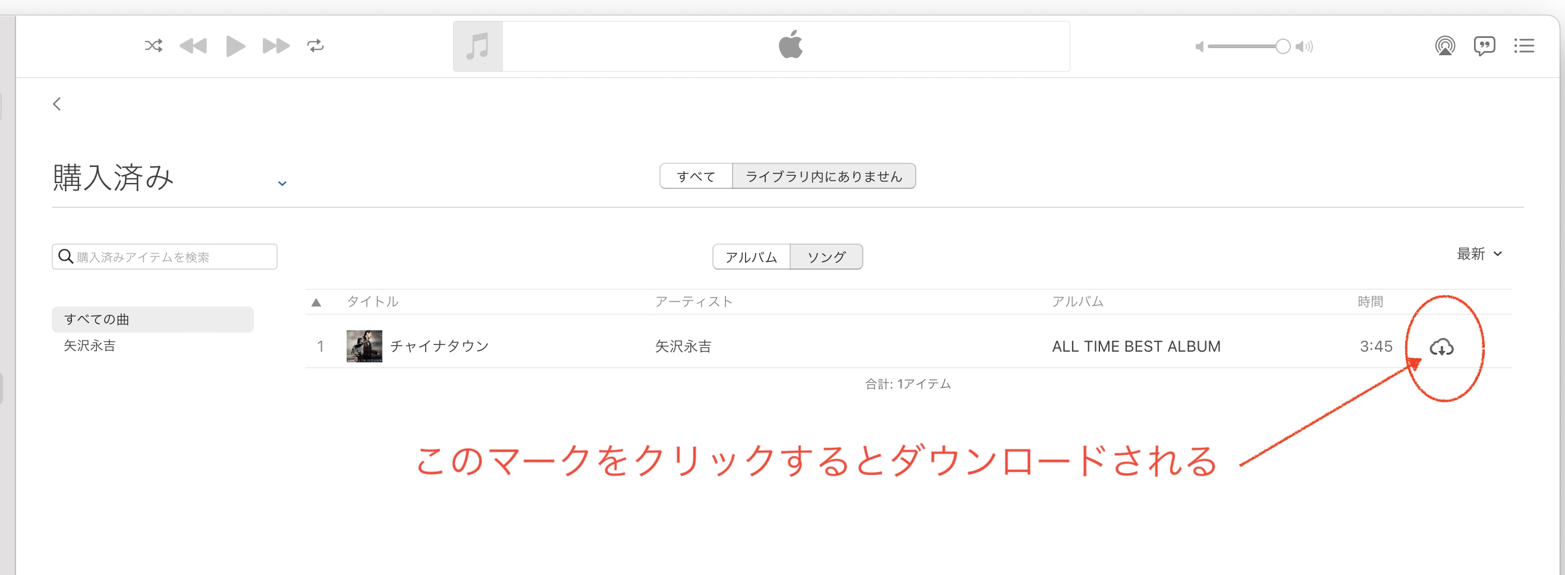Adjust the volume slider knob

1283,46
